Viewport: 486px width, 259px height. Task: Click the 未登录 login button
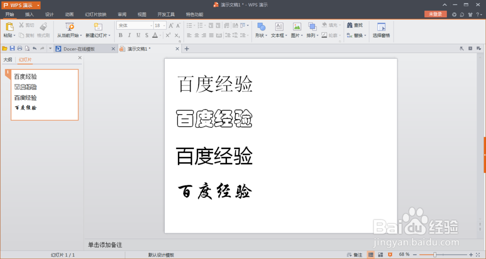tap(435, 14)
